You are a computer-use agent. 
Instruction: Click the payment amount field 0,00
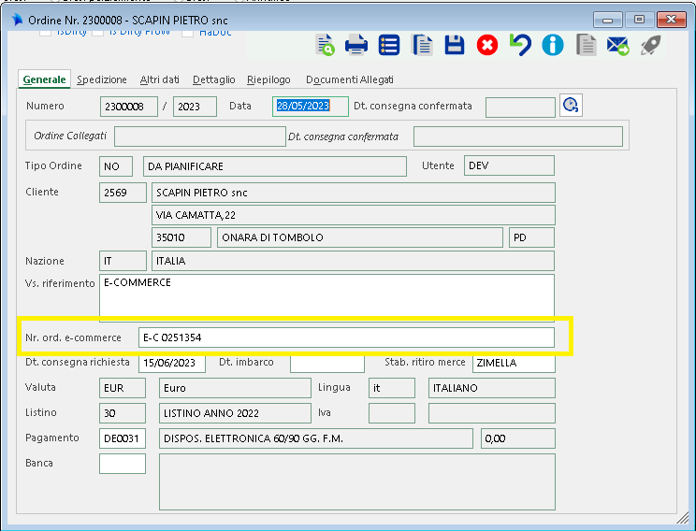(518, 438)
